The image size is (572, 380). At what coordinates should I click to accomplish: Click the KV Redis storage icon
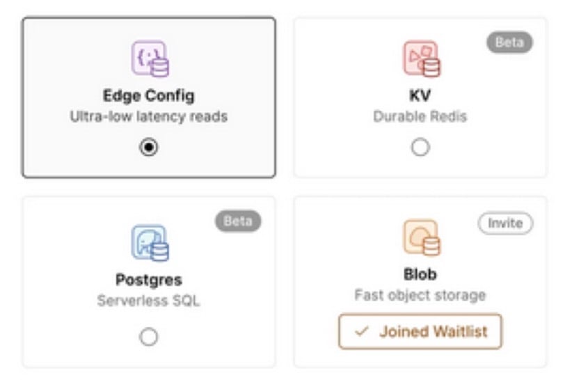pos(421,58)
